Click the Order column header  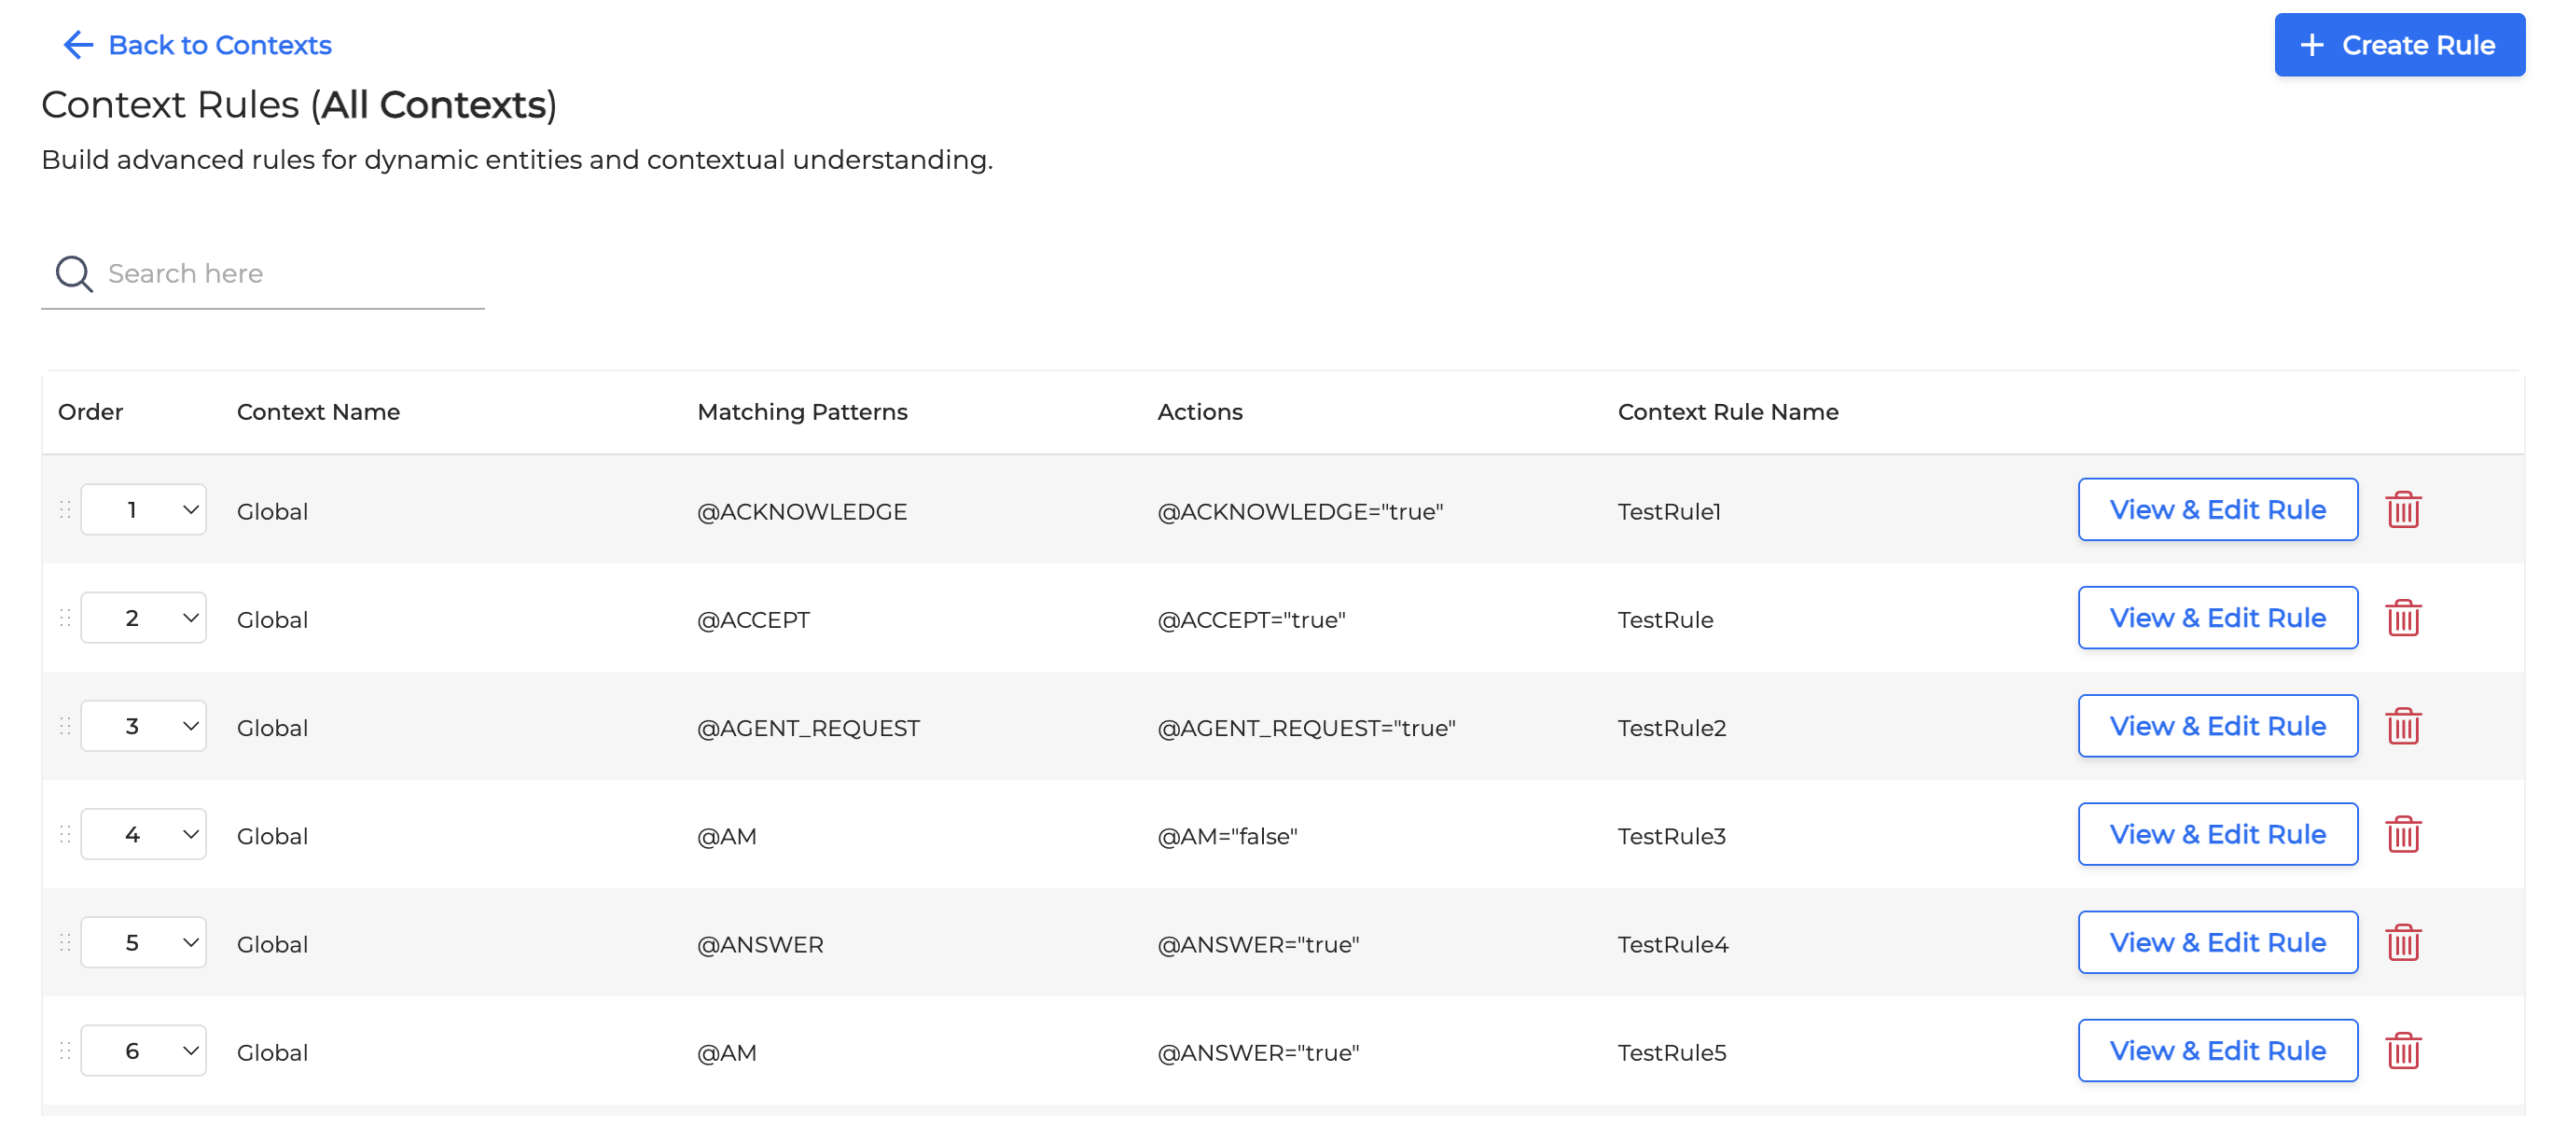tap(90, 411)
